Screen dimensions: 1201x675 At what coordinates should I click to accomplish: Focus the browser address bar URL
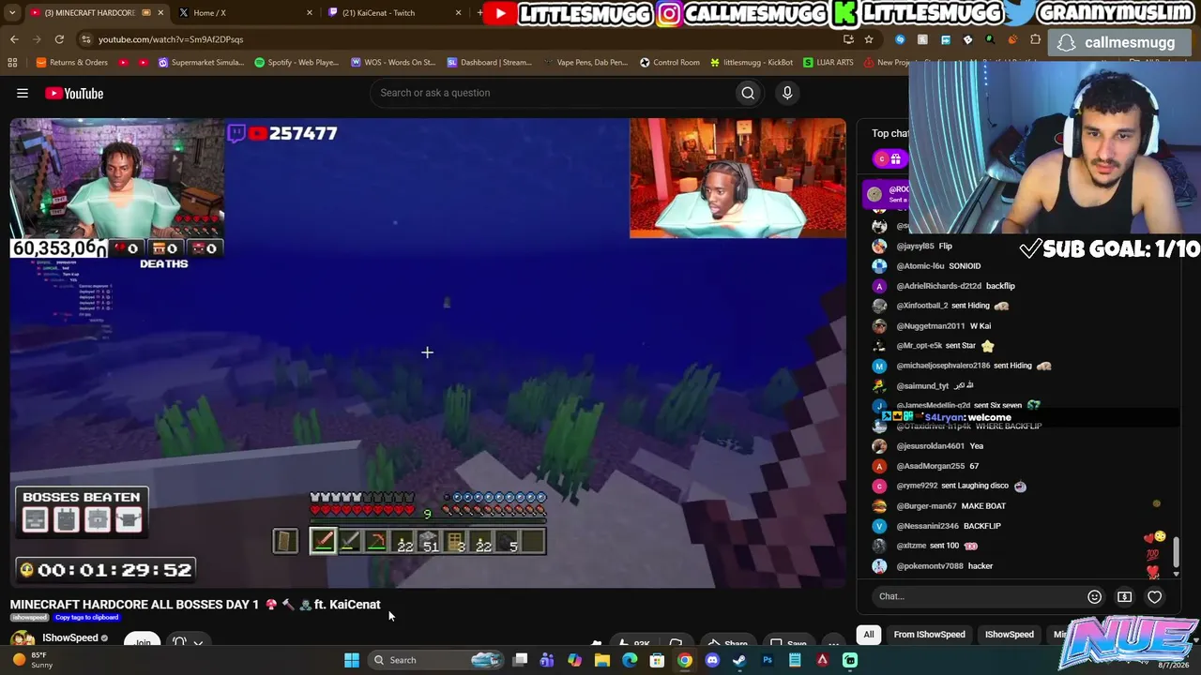171,39
